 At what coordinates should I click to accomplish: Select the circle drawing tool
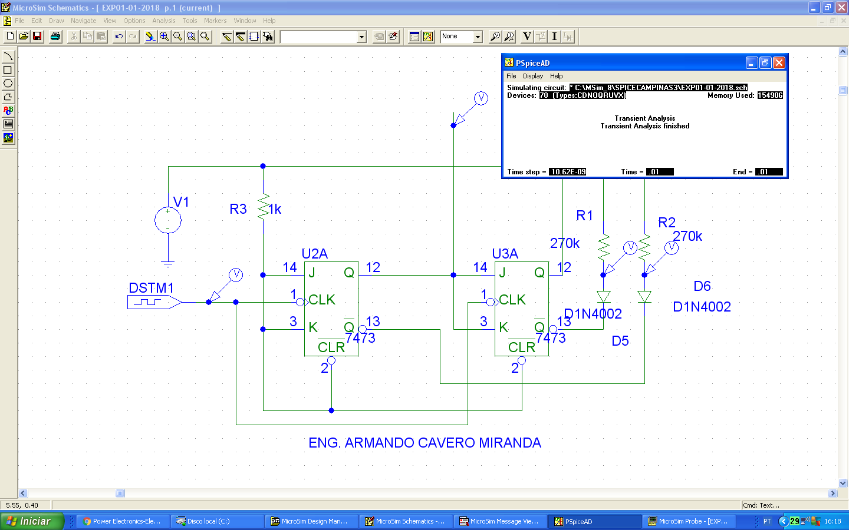click(x=8, y=82)
